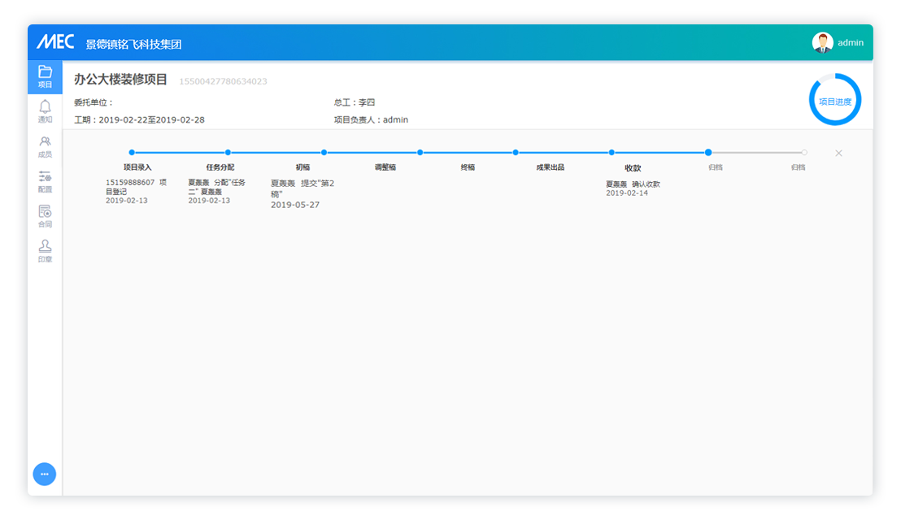Close the timeline panel with X

(x=838, y=154)
